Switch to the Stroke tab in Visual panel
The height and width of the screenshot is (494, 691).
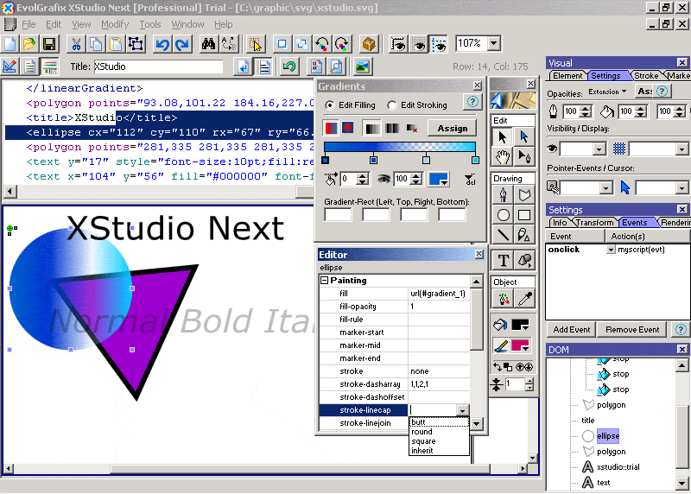point(646,76)
